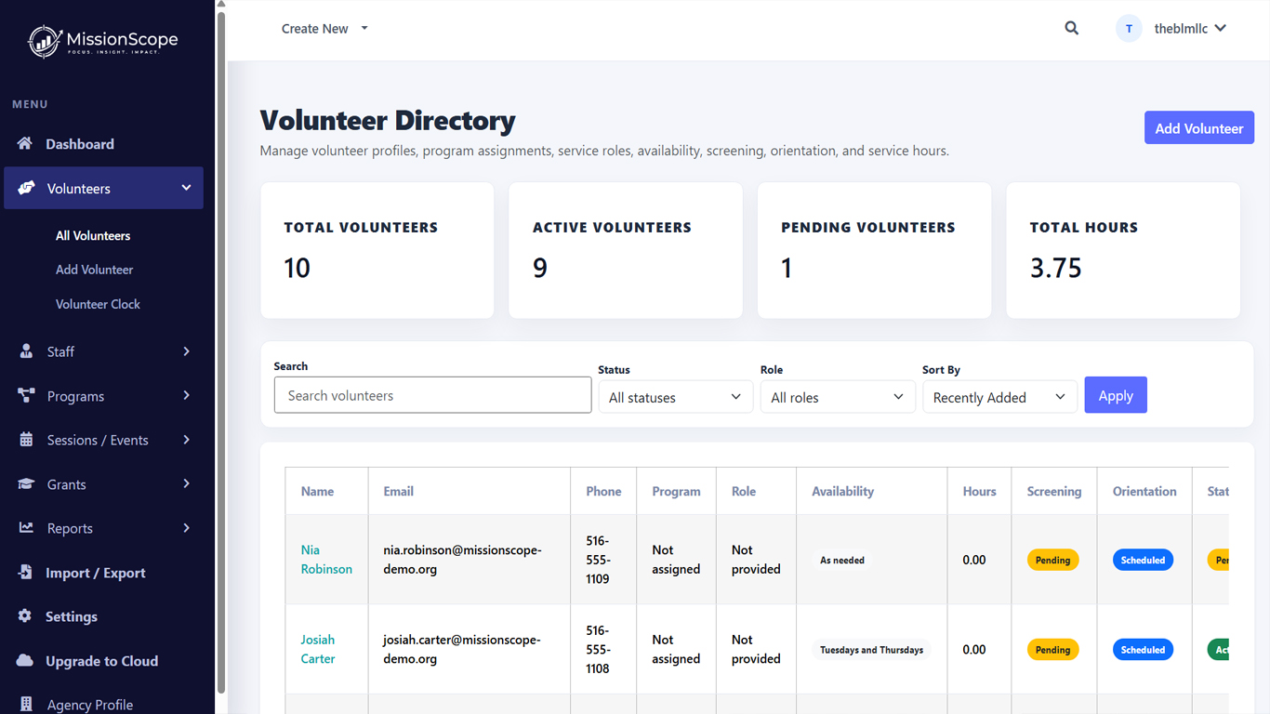Click the Reports chart icon
1270x714 pixels.
click(27, 528)
